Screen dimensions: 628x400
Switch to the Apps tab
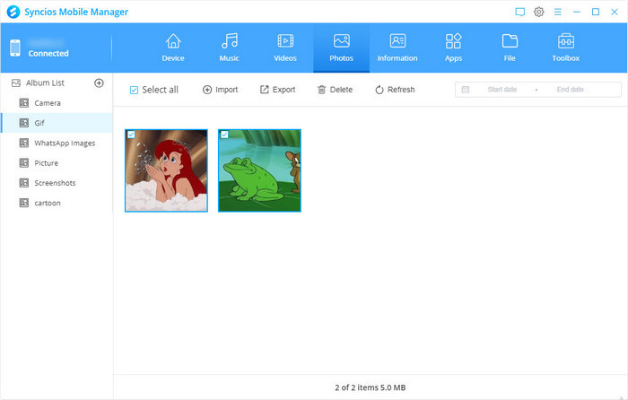[453, 48]
